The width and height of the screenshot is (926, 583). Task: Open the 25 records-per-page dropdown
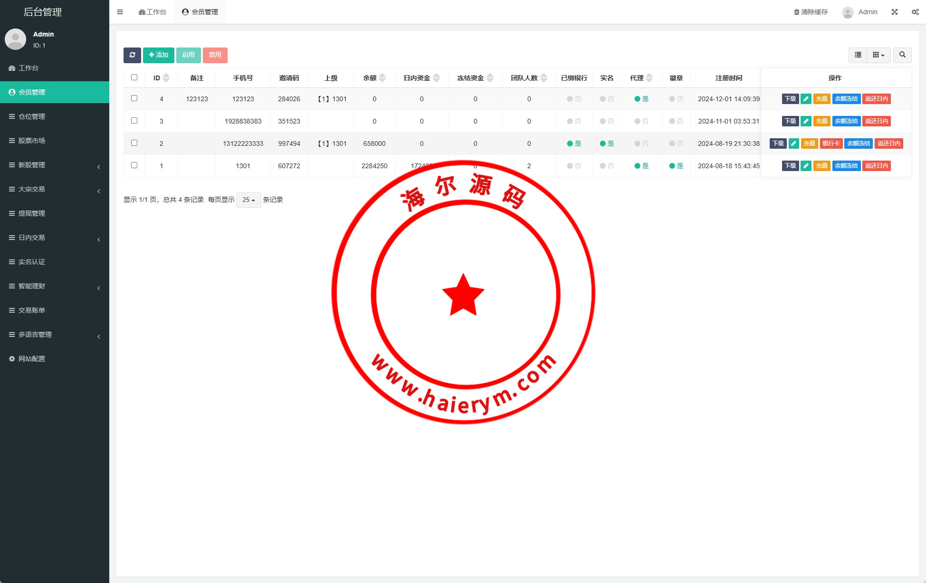248,200
